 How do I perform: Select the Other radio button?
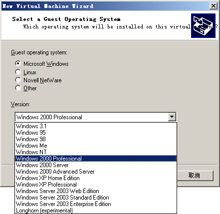pyautogui.click(x=18, y=88)
